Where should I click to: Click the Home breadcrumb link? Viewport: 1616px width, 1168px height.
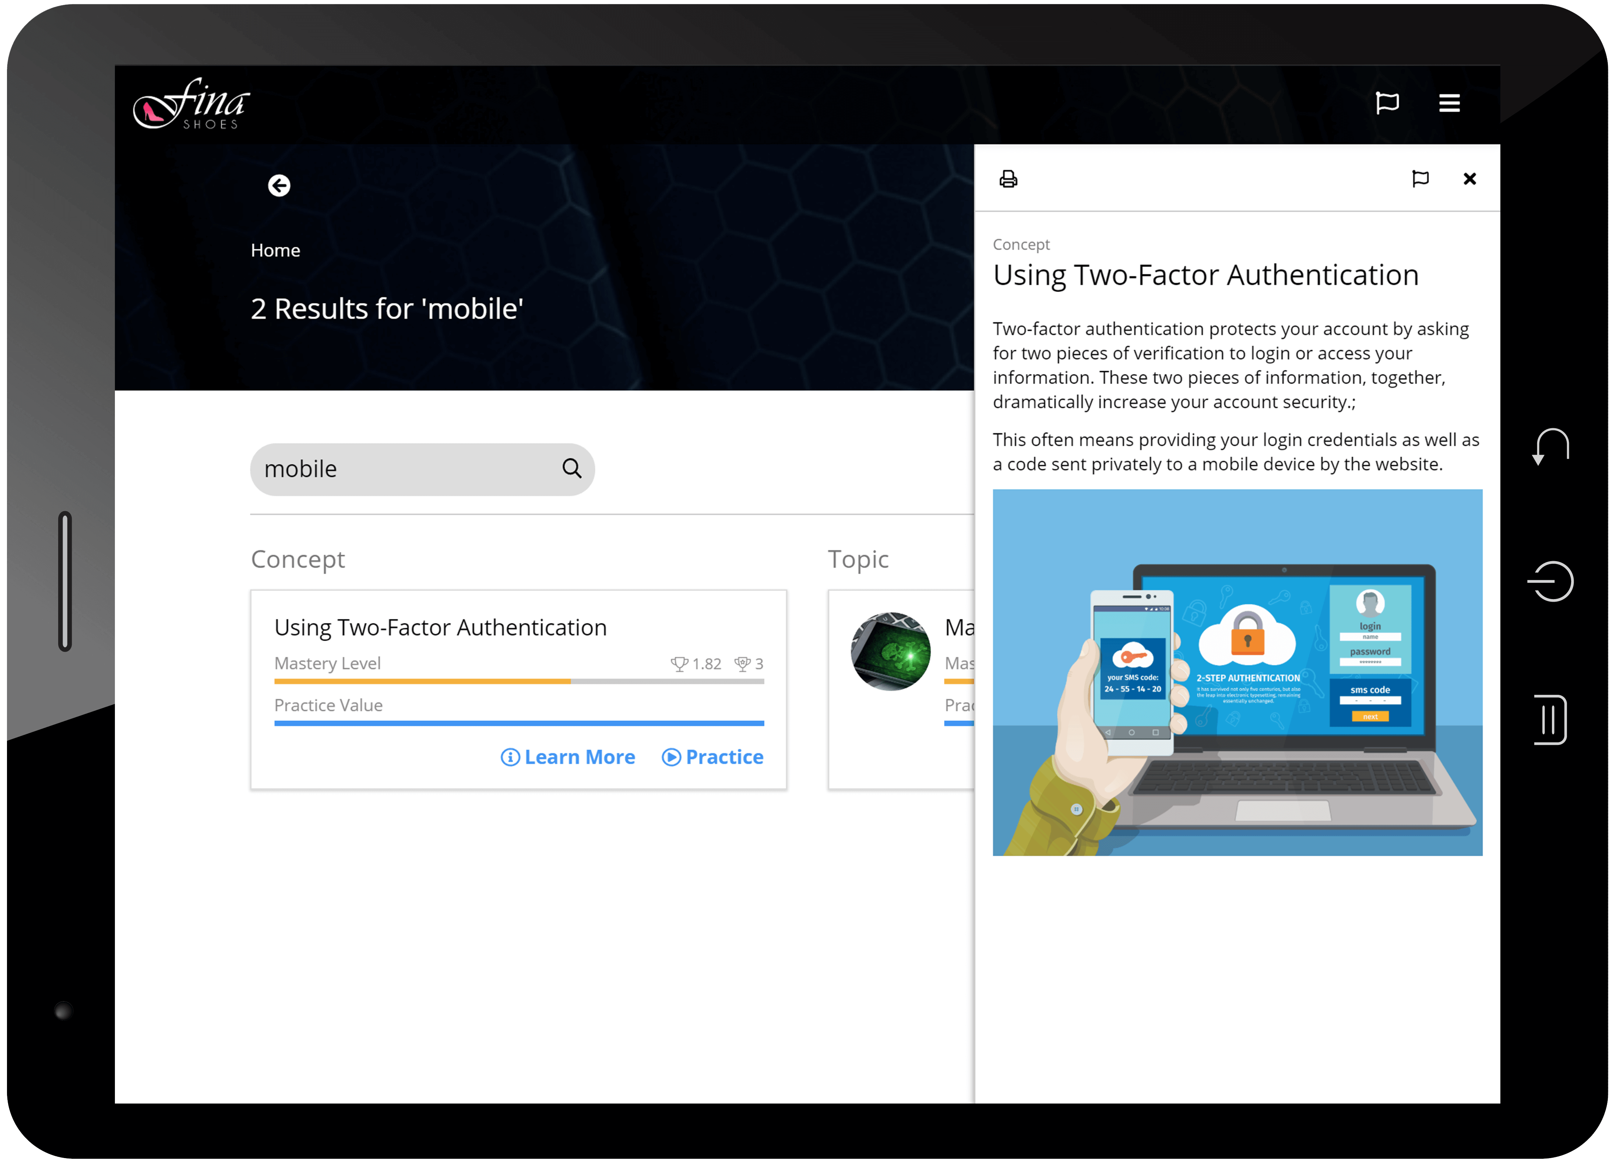click(275, 250)
